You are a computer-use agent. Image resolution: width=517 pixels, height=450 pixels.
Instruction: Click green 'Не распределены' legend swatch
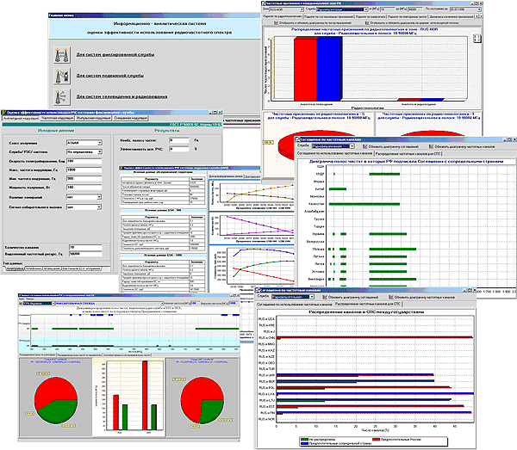(304, 440)
